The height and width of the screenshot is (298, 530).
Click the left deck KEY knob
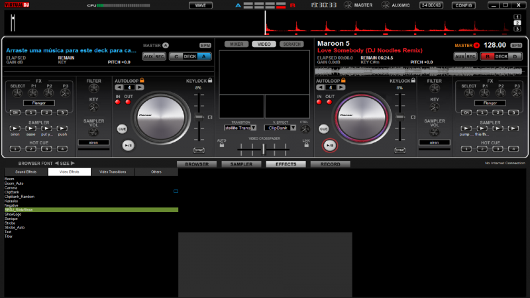[x=93, y=107]
